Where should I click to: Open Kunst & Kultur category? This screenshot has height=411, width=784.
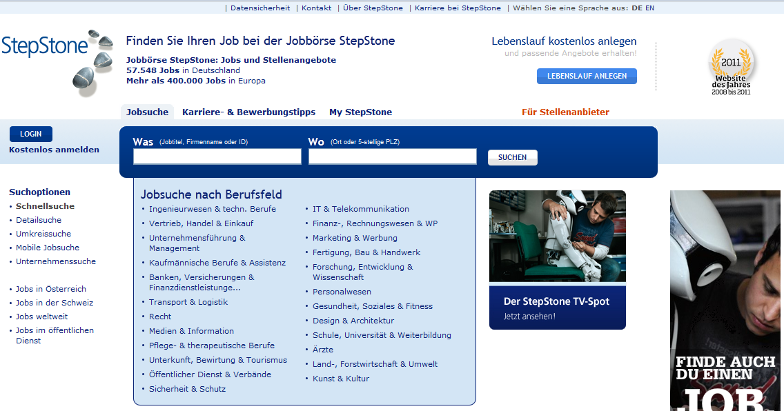coord(341,379)
